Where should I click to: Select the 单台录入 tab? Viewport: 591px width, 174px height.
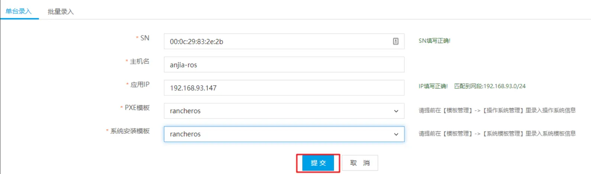point(19,11)
